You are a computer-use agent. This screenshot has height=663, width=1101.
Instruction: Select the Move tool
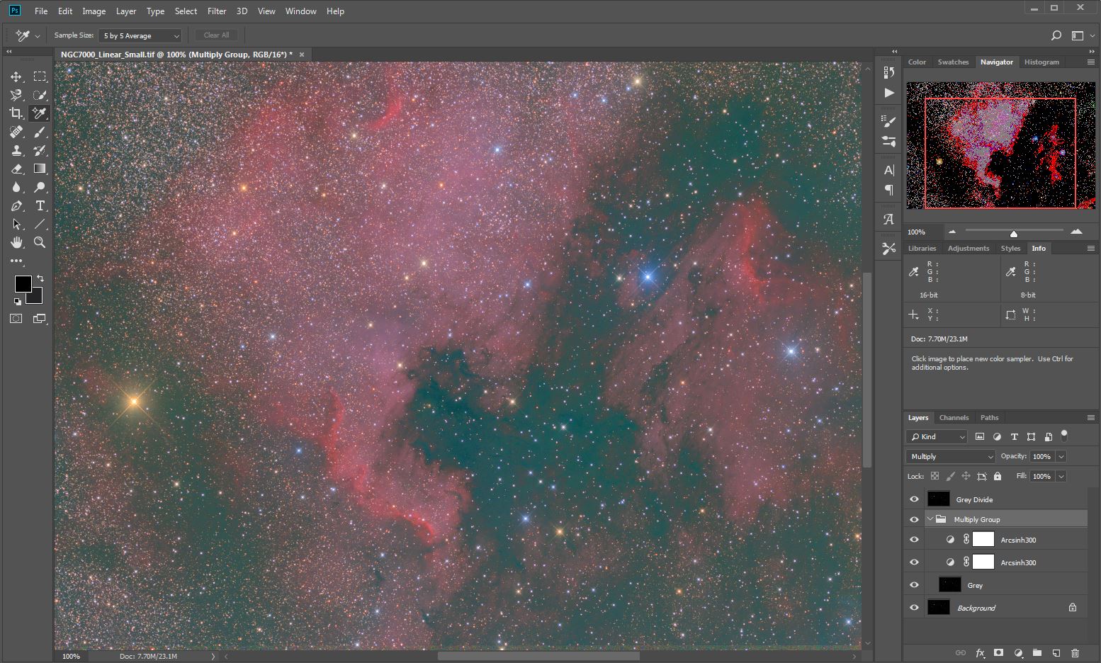tap(16, 76)
